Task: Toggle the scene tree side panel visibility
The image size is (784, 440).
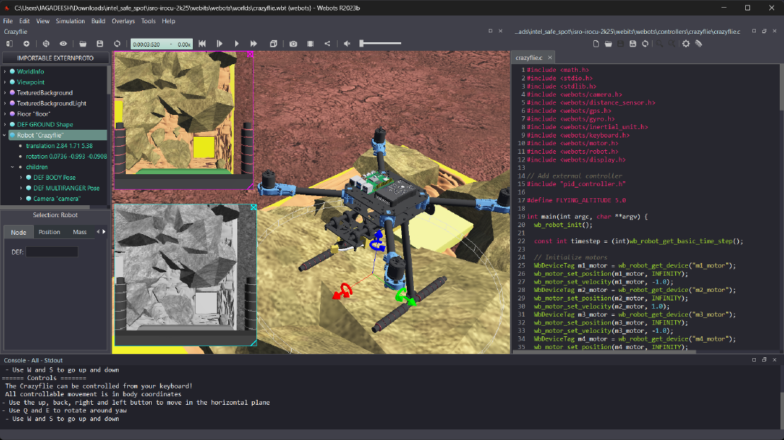Action: click(x=8, y=44)
